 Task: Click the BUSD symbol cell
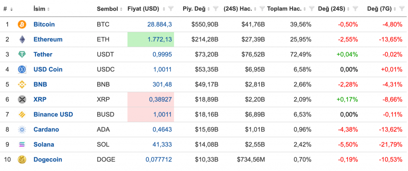pyautogui.click(x=105, y=115)
